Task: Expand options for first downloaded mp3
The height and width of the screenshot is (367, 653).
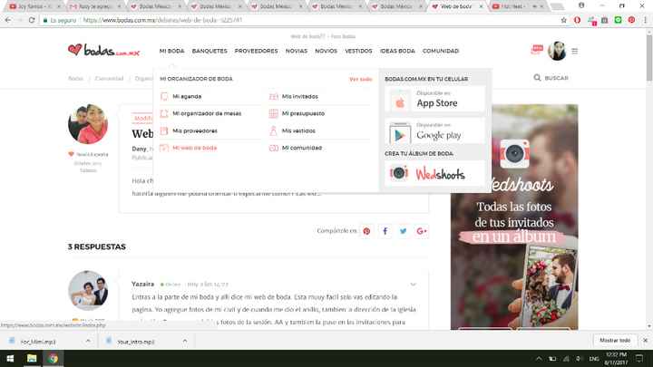Action: pyautogui.click(x=88, y=342)
